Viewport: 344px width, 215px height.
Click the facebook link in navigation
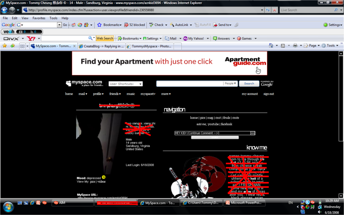click(x=226, y=124)
